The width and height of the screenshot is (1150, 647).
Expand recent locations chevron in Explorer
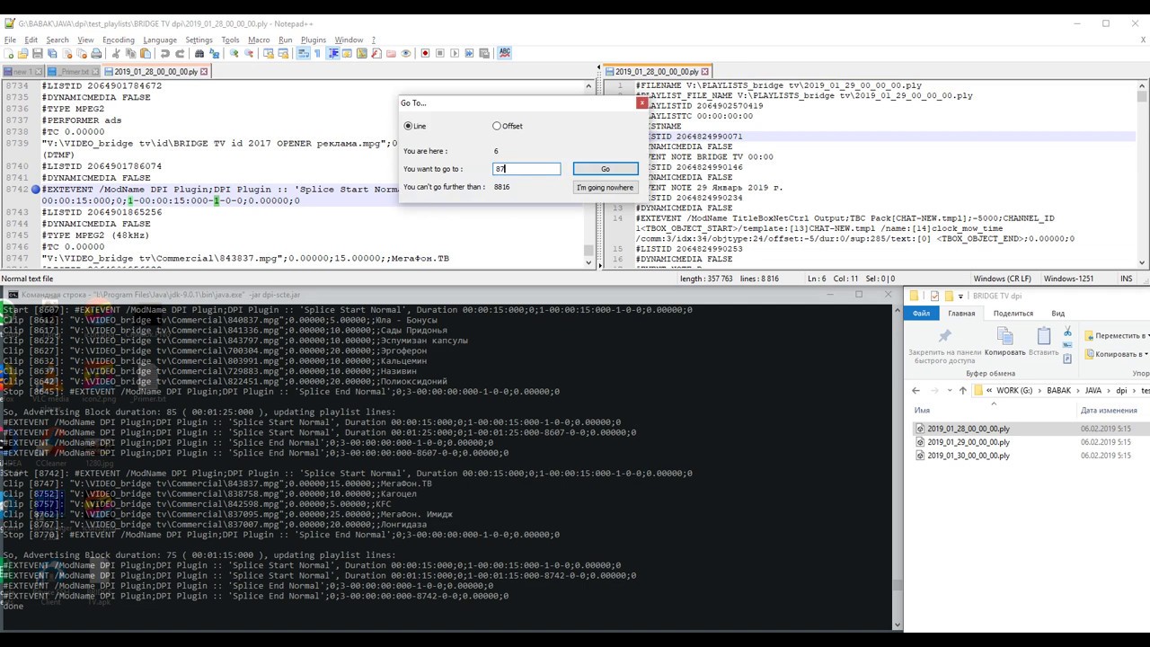(948, 391)
